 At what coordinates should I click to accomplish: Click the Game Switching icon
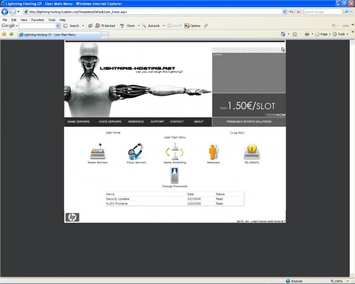(175, 152)
